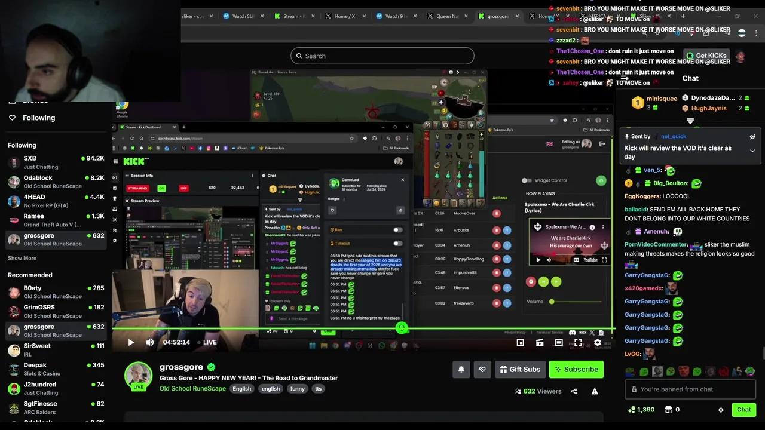Open Ramee channel in sidebar
Viewport: 765px width, 430px height.
pos(56,220)
